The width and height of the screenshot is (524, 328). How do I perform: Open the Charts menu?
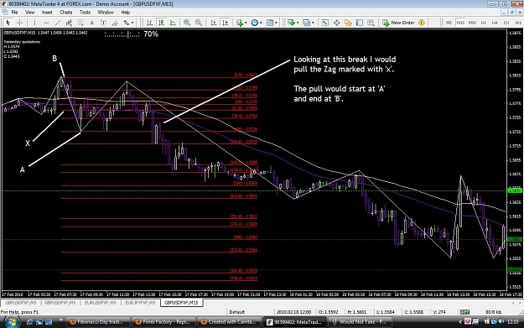pos(66,13)
